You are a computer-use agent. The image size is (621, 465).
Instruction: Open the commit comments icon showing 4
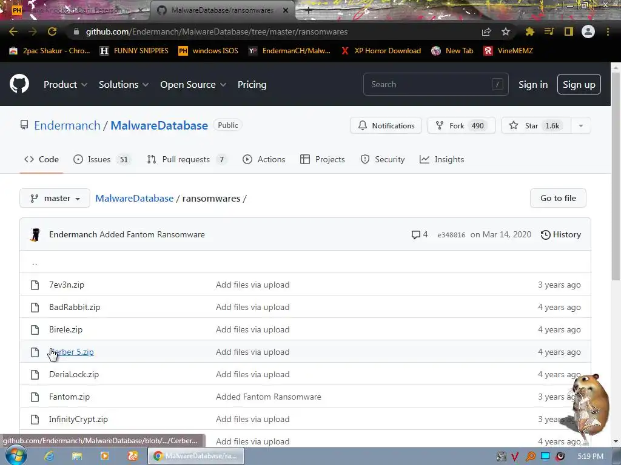(x=420, y=234)
